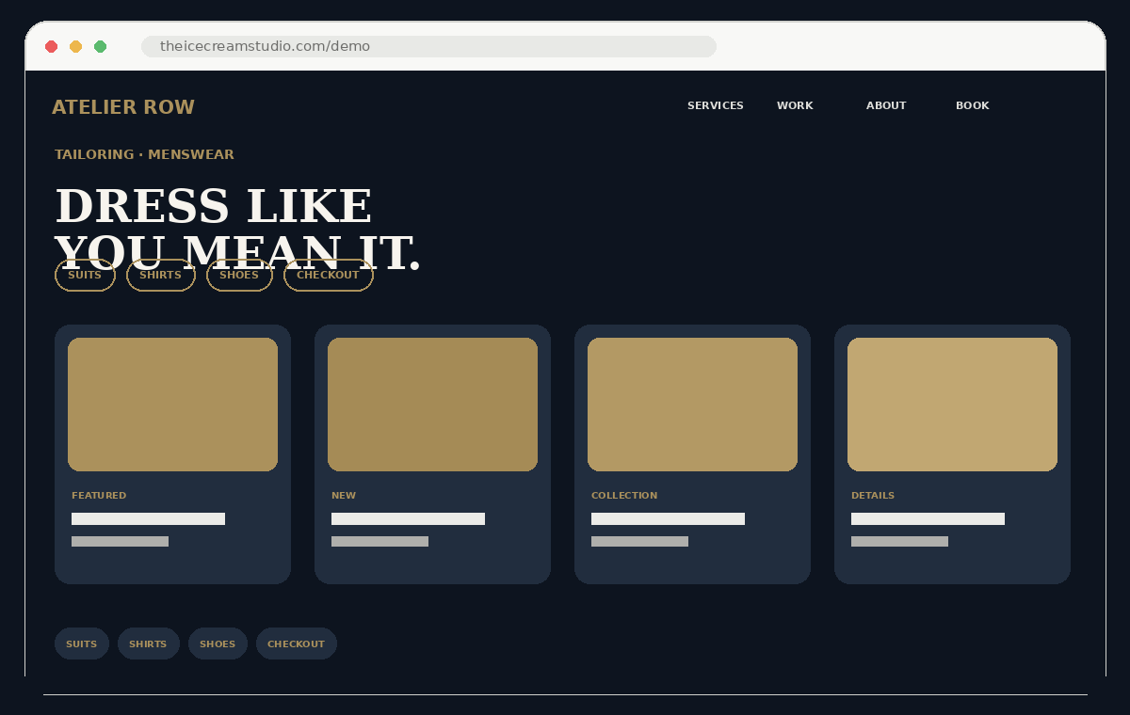Click the green maximize window dot
Image resolution: width=1130 pixels, height=715 pixels.
coord(101,46)
